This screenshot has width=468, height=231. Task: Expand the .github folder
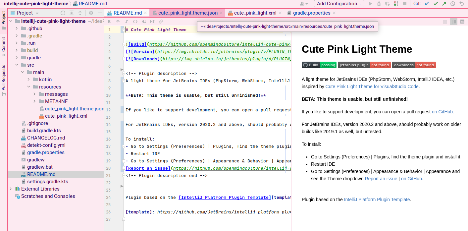17,29
